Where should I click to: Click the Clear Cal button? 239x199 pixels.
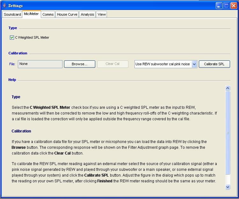coord(112,64)
